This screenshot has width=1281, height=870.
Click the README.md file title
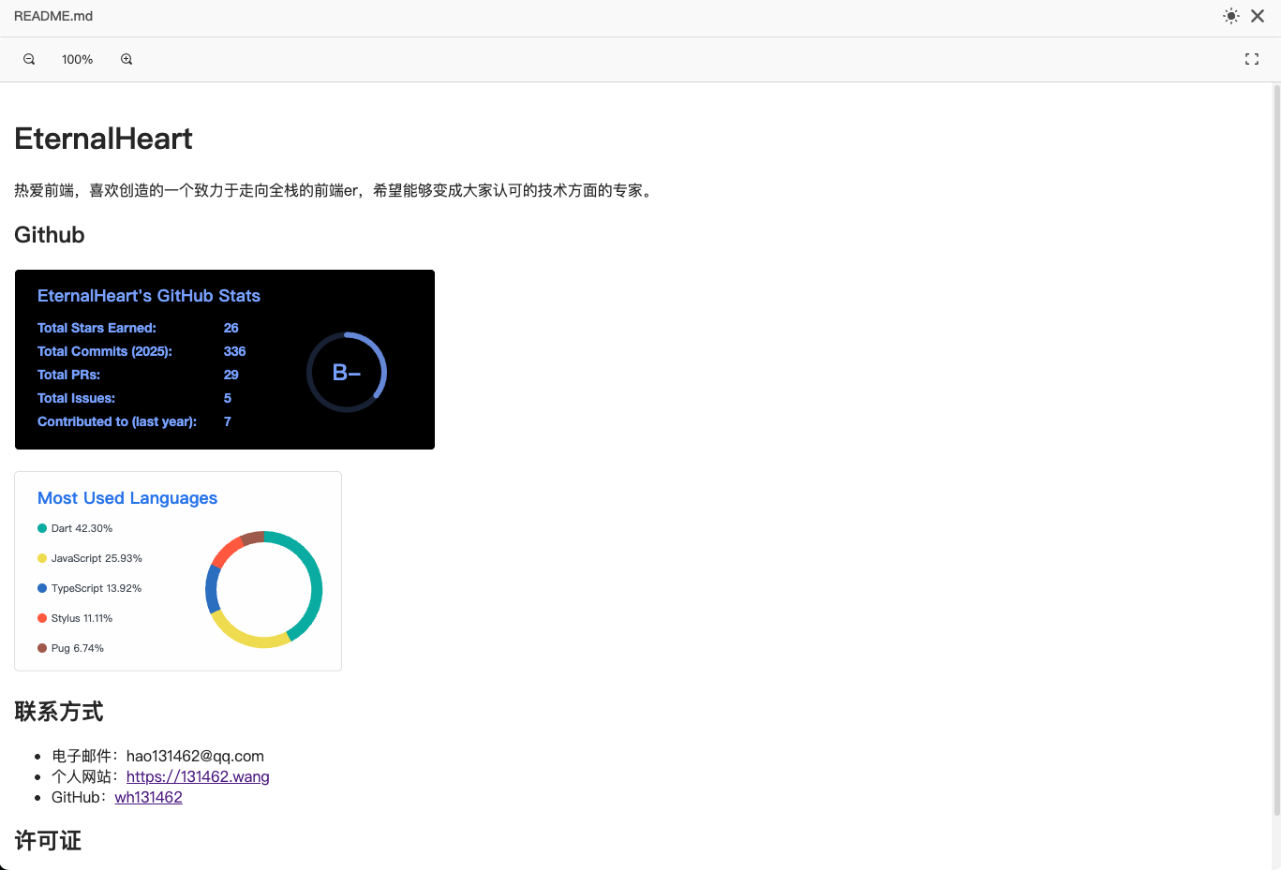(53, 16)
